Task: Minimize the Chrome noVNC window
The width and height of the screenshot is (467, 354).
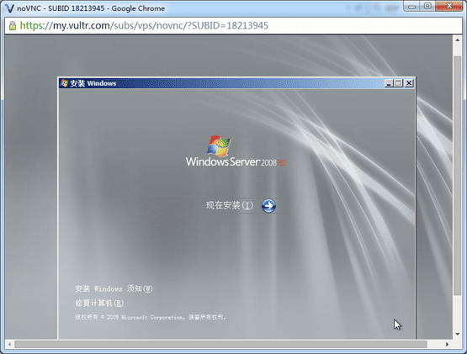Action: coord(411,6)
